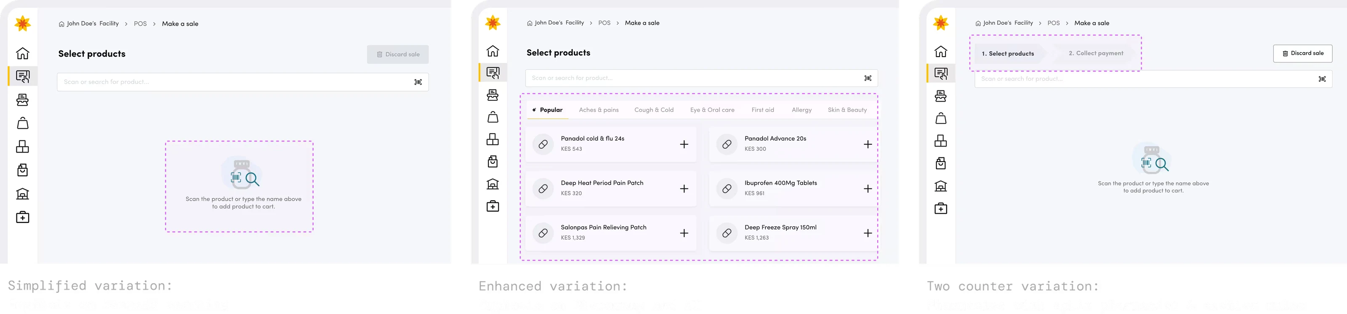
Task: Focus product search field in Simplified variation
Action: tap(242, 82)
